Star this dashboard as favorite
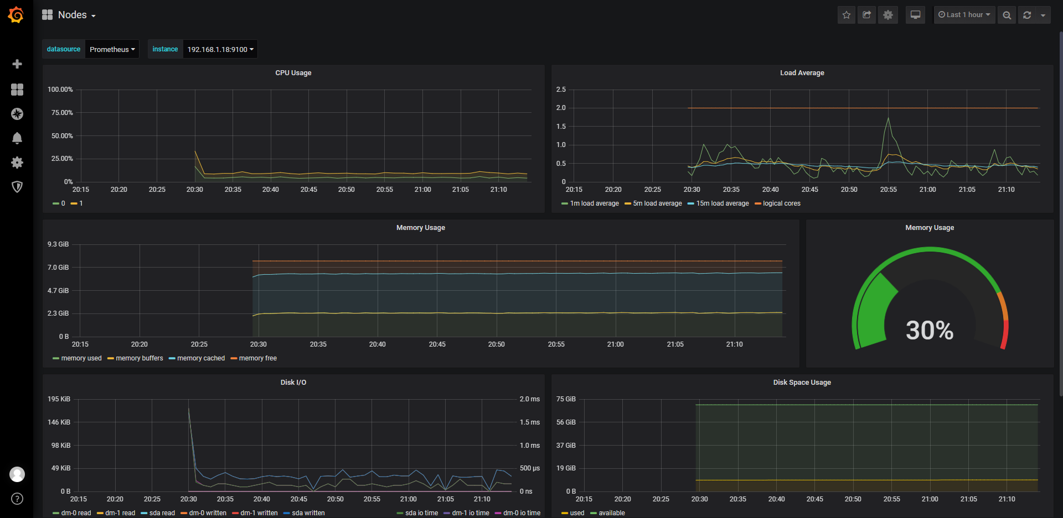Viewport: 1063px width, 518px height. tap(846, 15)
